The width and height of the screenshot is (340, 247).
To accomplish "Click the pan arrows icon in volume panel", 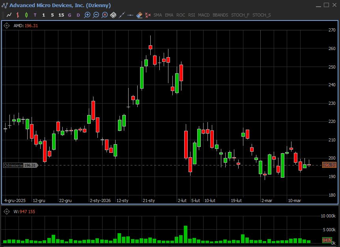I will coord(7,212).
